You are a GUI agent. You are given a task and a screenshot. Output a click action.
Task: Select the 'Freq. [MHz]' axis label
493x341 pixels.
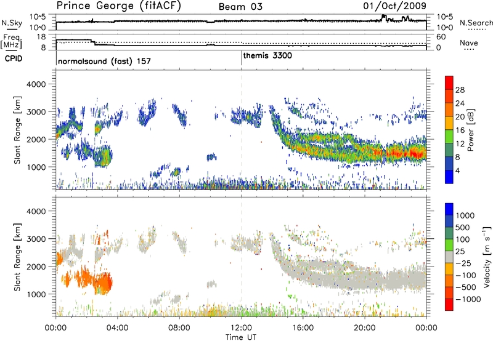[11, 42]
